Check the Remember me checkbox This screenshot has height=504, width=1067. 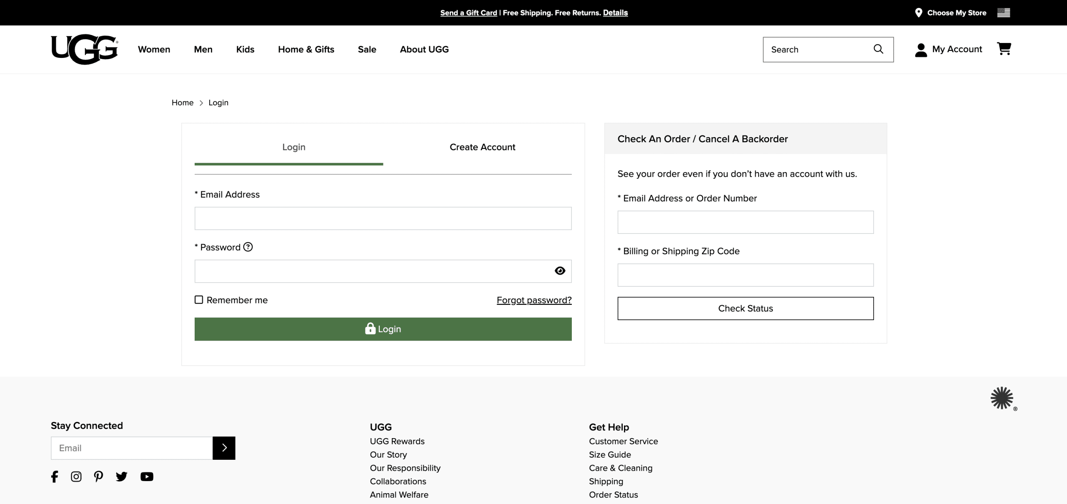pos(199,300)
